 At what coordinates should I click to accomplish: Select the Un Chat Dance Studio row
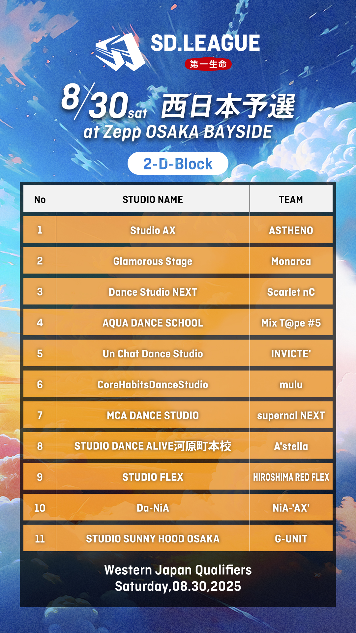[153, 354]
